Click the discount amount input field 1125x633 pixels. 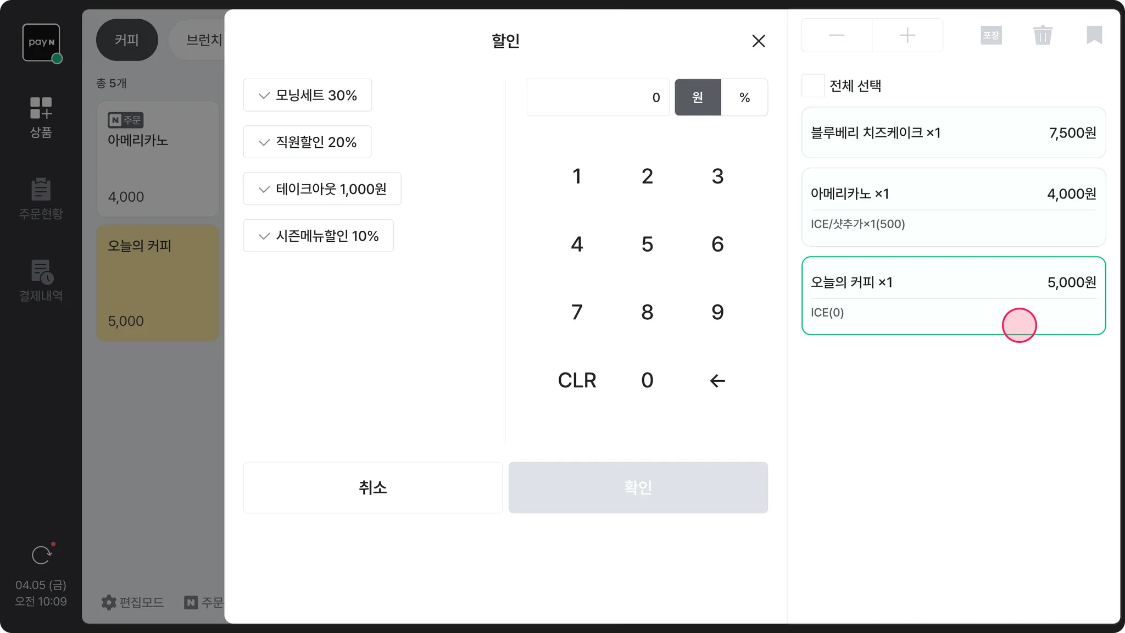tap(598, 97)
